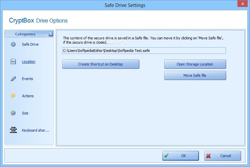Click the Safe file path field
Screen dimensions: 250x167
coord(144,51)
